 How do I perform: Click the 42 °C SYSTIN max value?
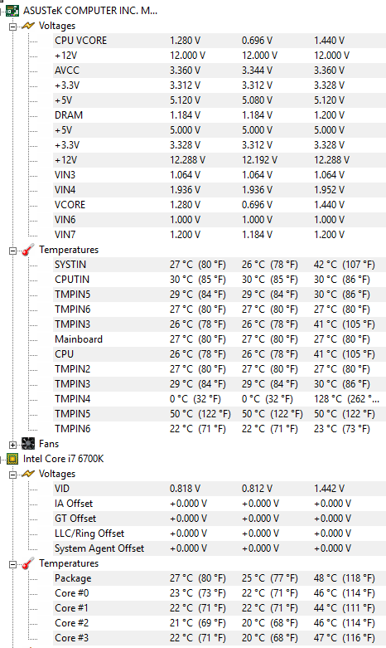point(345,265)
